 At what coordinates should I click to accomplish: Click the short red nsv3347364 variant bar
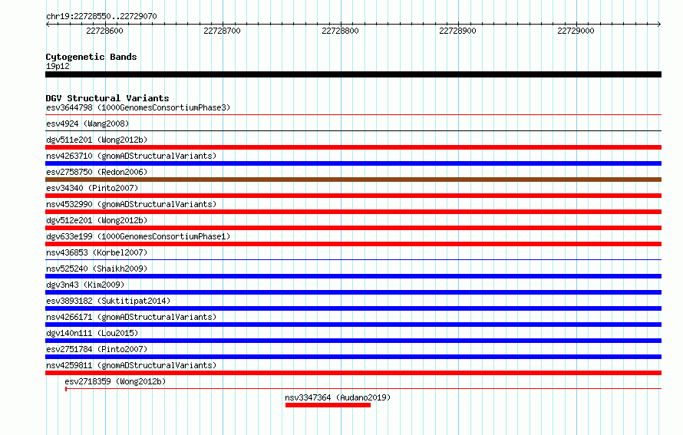pos(328,405)
